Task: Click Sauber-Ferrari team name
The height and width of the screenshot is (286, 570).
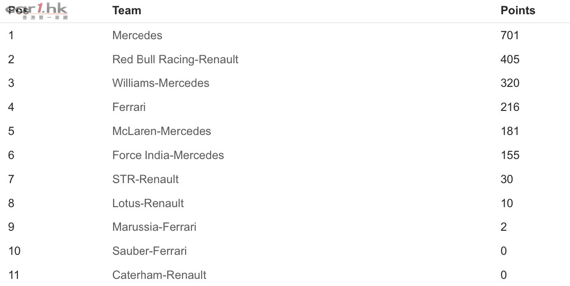Action: click(x=150, y=251)
